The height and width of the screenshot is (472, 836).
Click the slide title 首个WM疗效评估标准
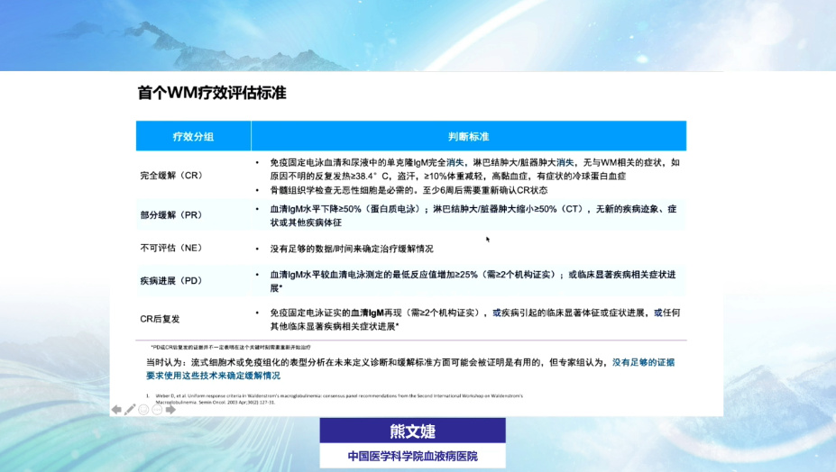[212, 93]
